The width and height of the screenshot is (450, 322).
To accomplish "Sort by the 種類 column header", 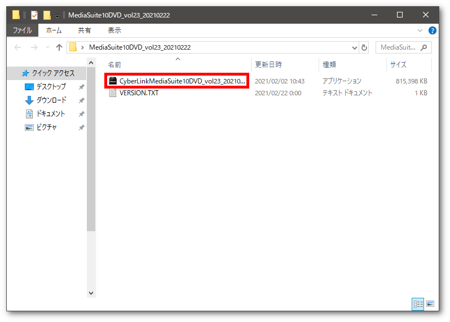I will (x=329, y=65).
